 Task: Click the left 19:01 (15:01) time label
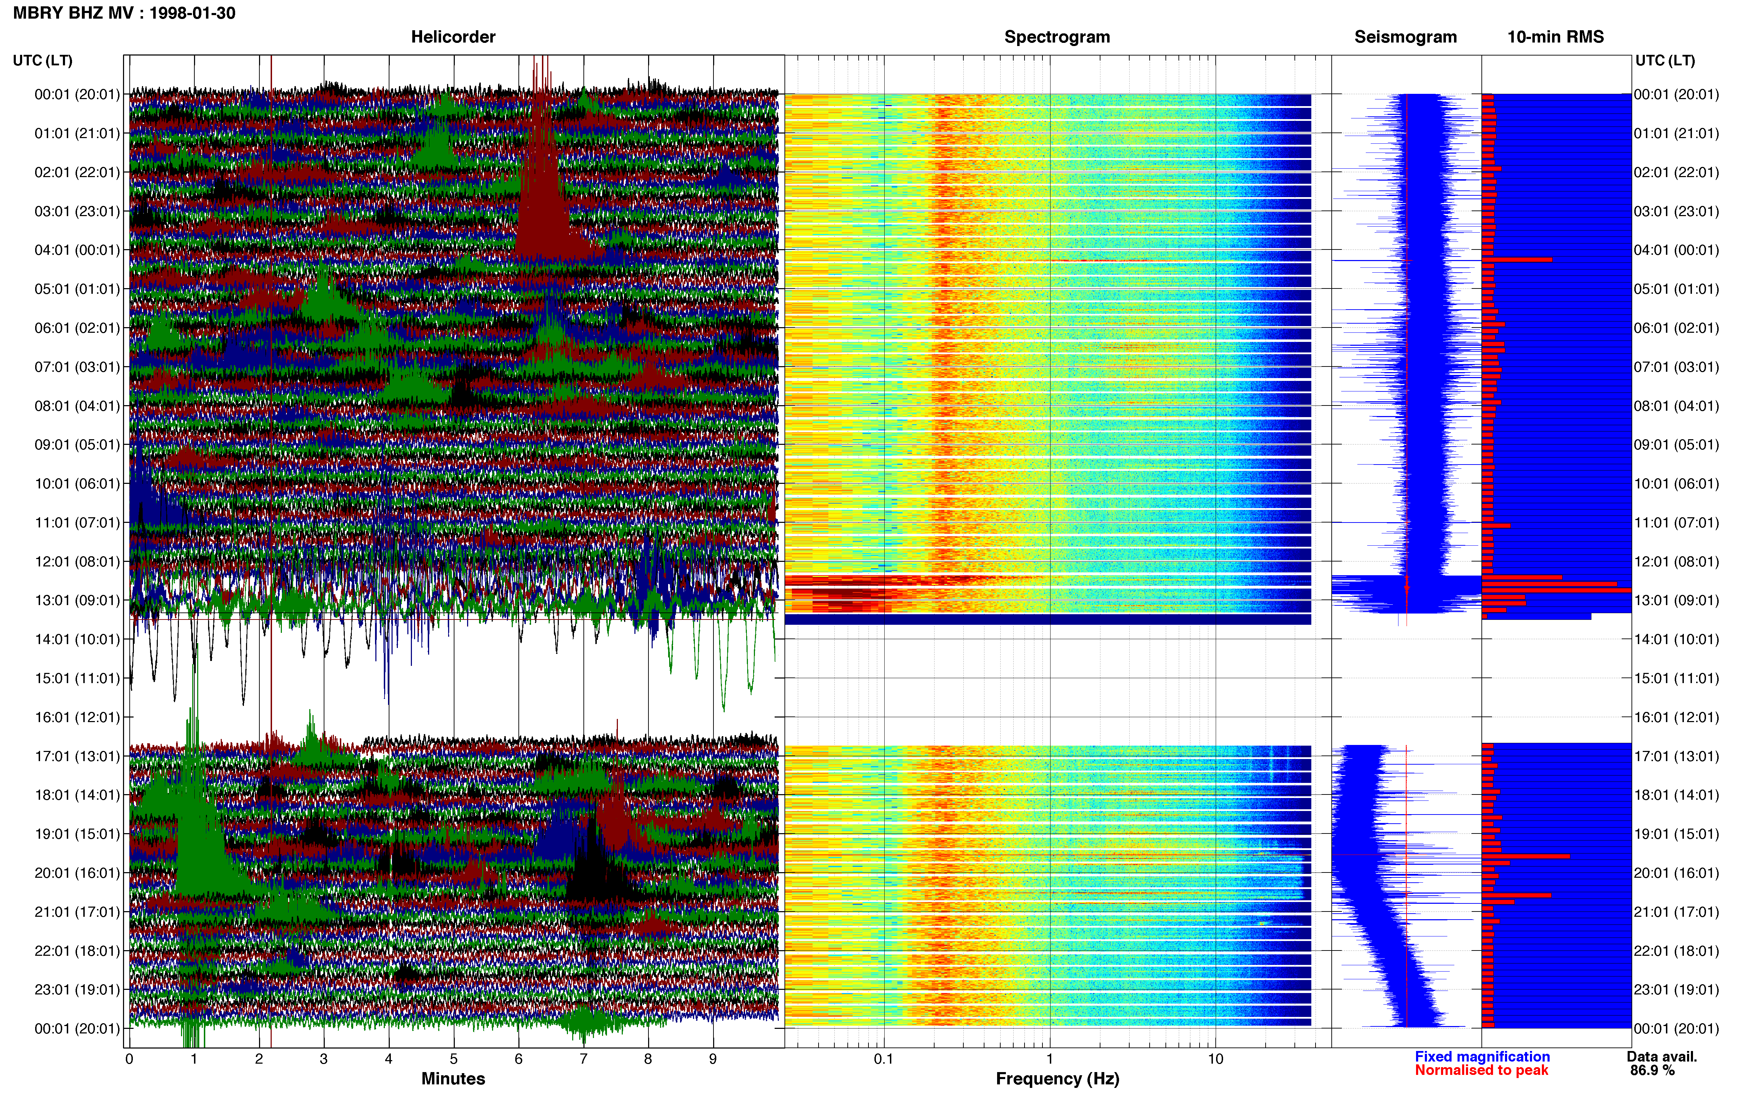click(77, 834)
